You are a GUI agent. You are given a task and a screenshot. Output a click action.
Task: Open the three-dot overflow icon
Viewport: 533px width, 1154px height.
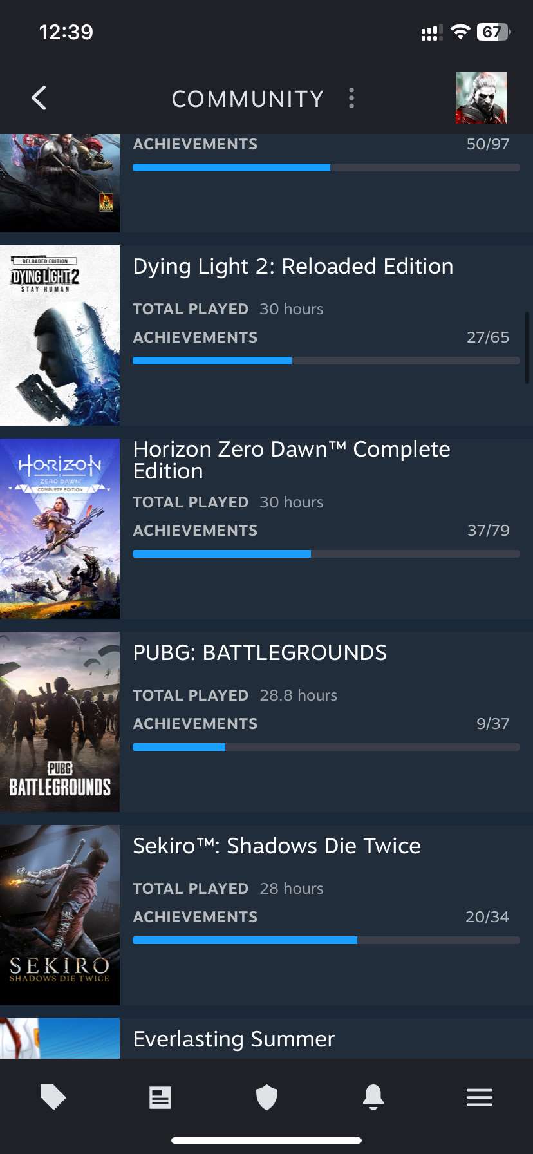(x=351, y=98)
